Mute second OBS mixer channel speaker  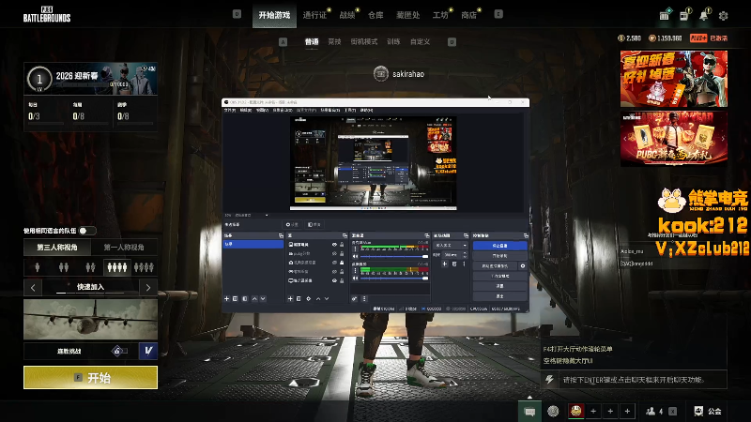[355, 278]
